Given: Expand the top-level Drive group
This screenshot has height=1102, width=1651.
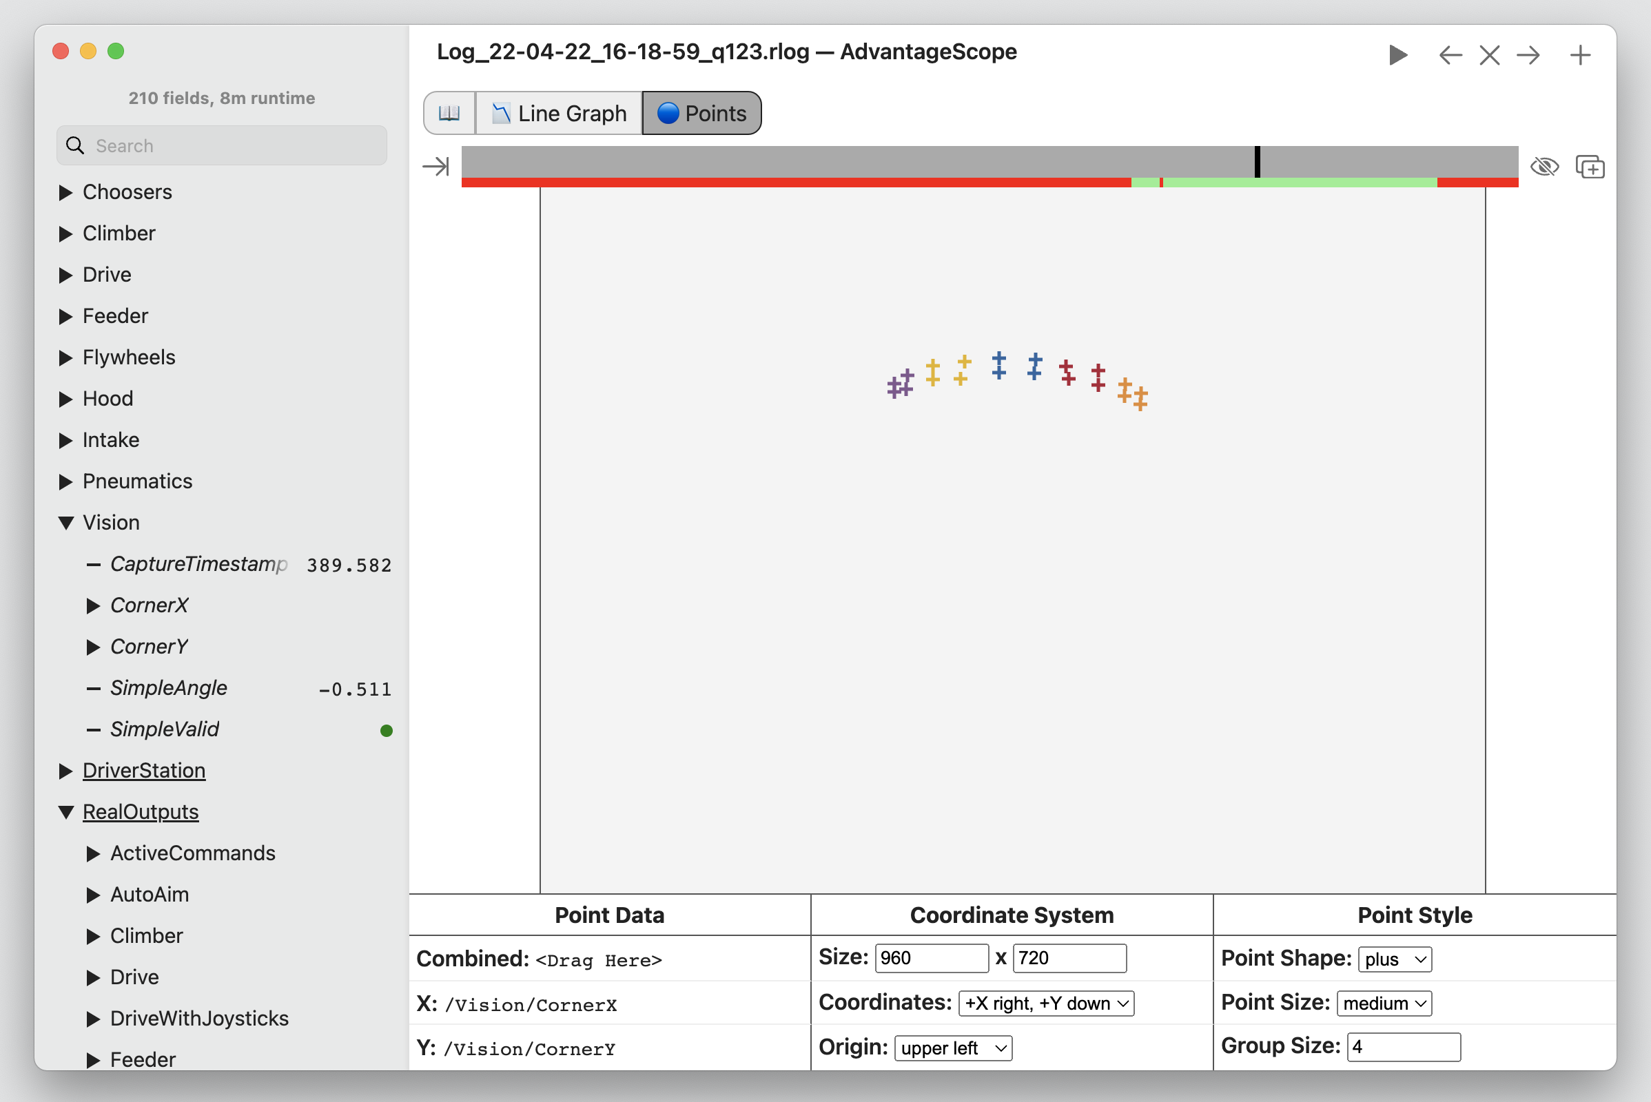Looking at the screenshot, I should [65, 275].
